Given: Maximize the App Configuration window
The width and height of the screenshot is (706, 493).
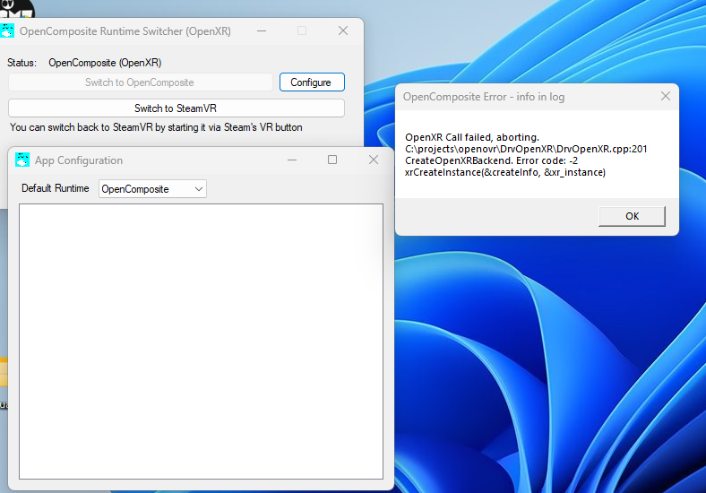Looking at the screenshot, I should point(332,160).
